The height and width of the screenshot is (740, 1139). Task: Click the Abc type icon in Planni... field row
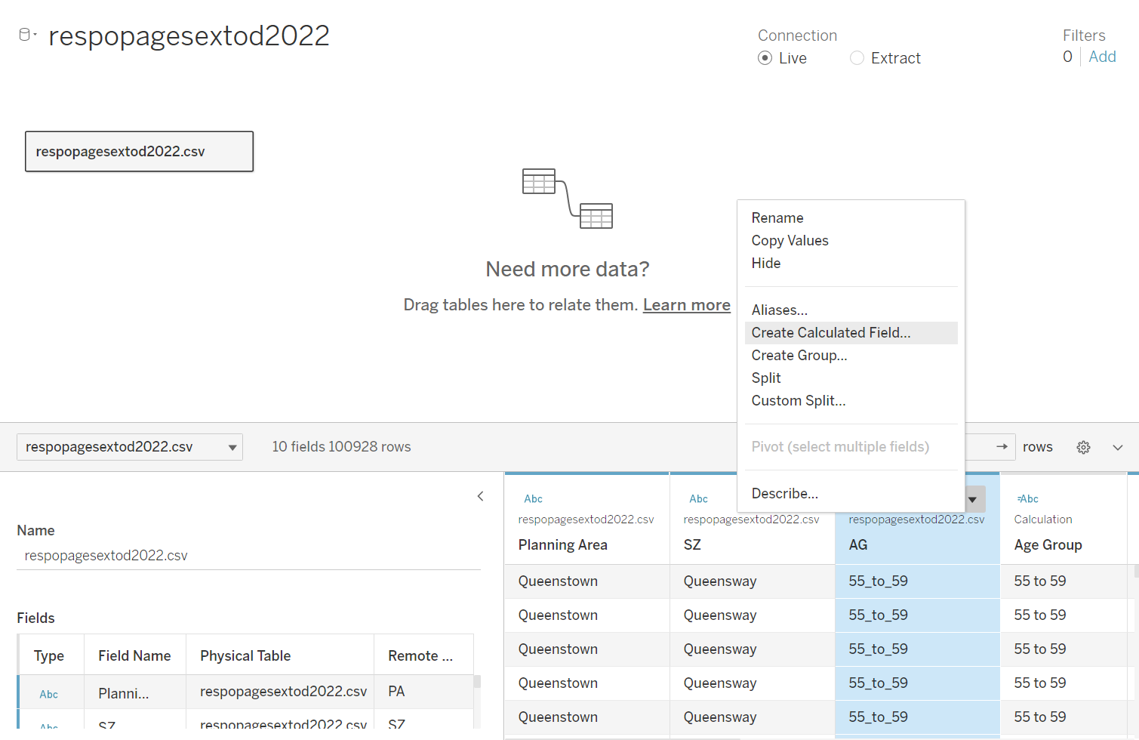(49, 694)
